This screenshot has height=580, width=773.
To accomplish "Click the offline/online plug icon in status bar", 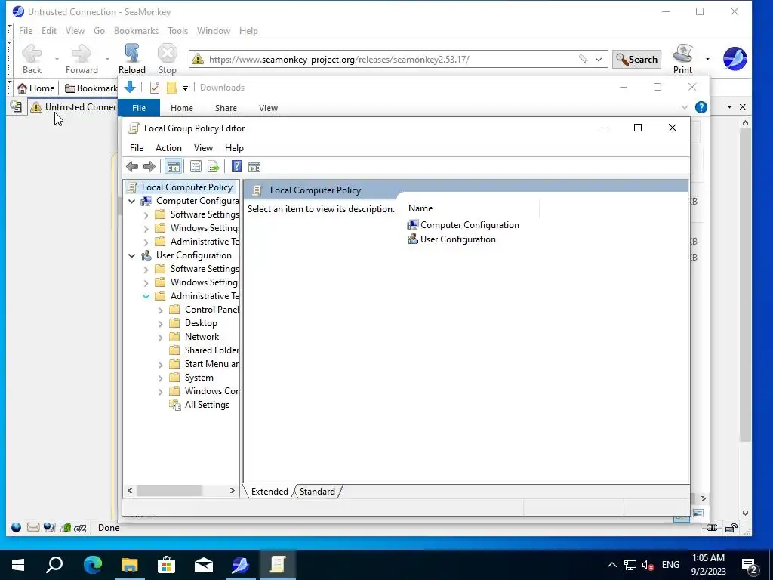I will click(x=711, y=528).
